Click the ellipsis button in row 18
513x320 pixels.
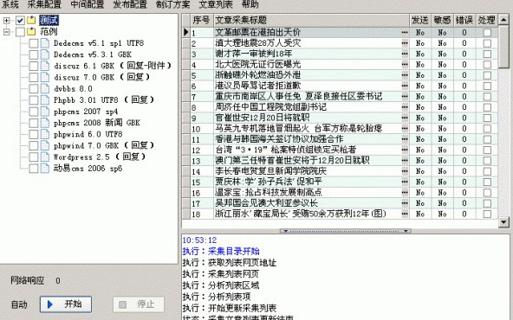point(405,214)
